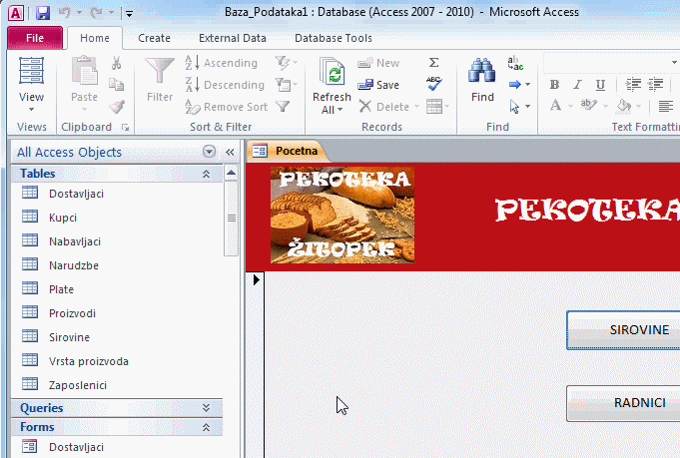Click New record button
The height and width of the screenshot is (458, 680).
378,63
